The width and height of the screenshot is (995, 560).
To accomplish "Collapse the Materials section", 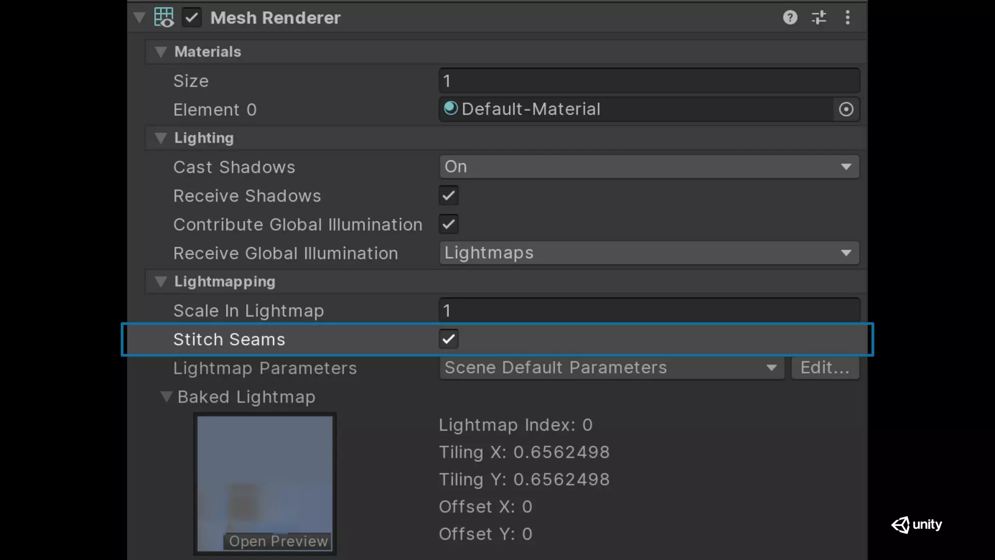I will coord(161,52).
